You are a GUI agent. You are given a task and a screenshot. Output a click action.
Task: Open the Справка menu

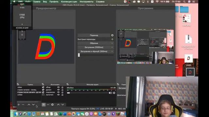tap(100, 2)
